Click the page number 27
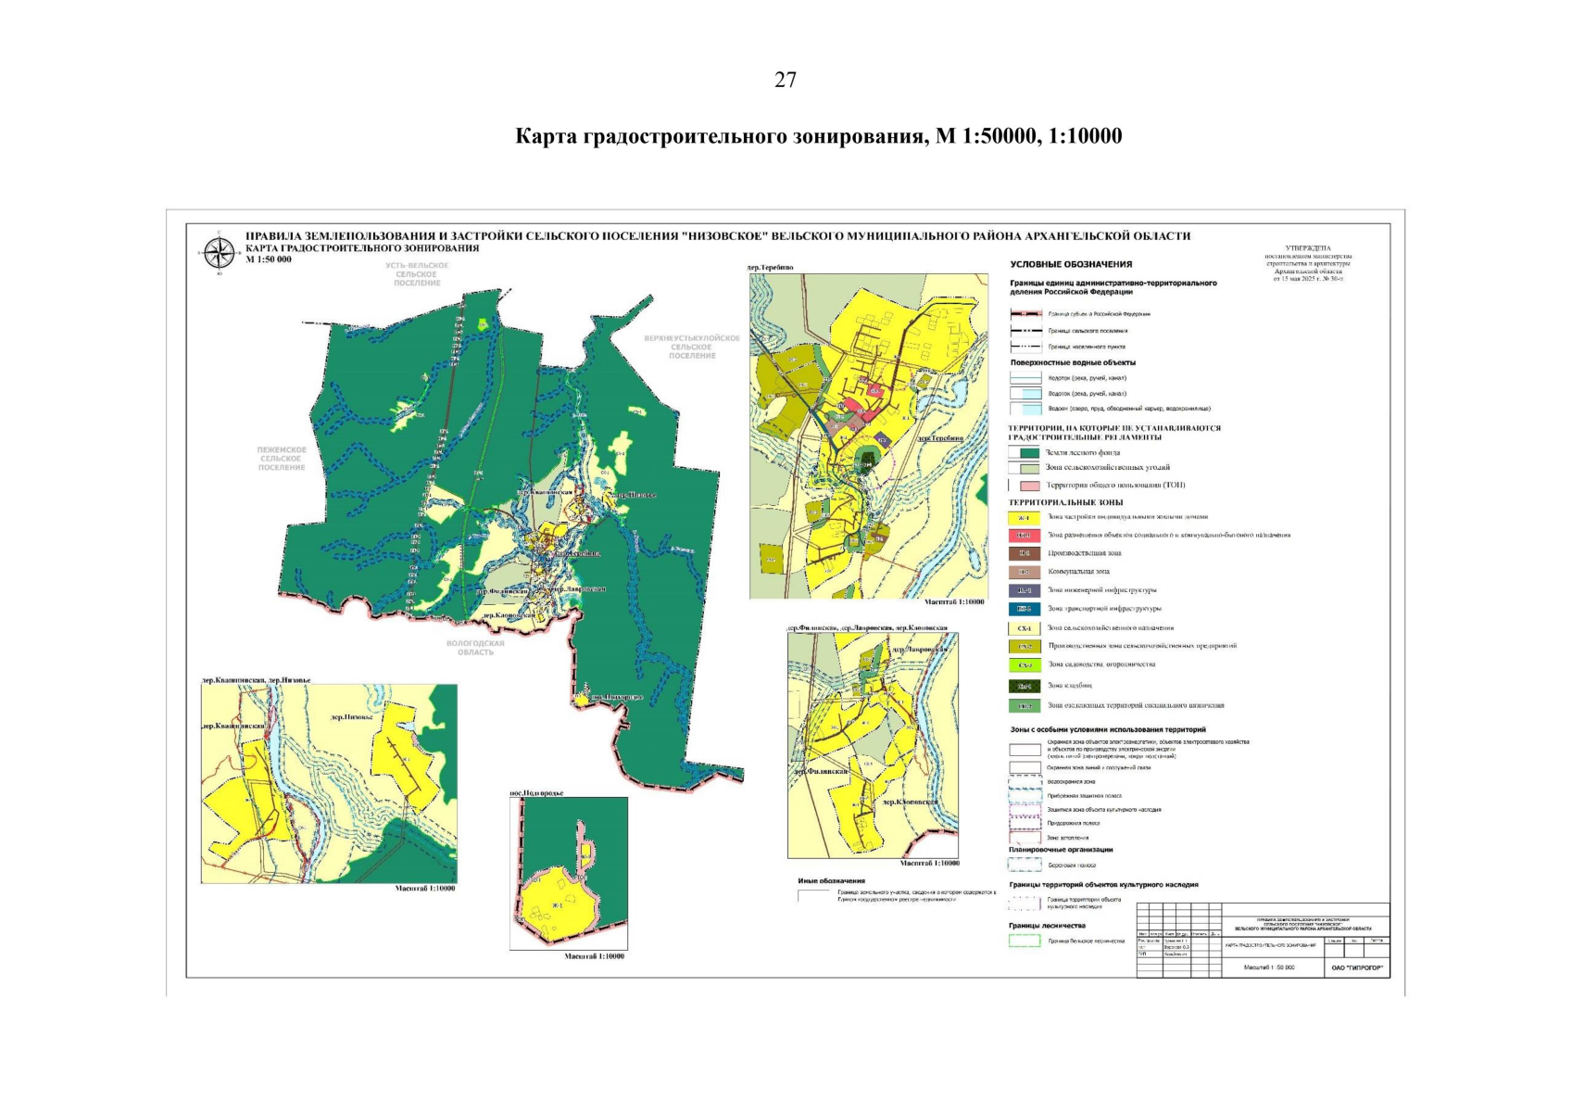The width and height of the screenshot is (1572, 1112). [x=785, y=81]
